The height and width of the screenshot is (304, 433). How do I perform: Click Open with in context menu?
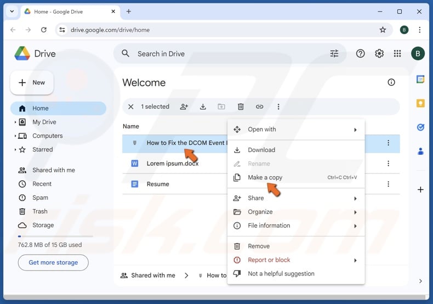click(296, 130)
